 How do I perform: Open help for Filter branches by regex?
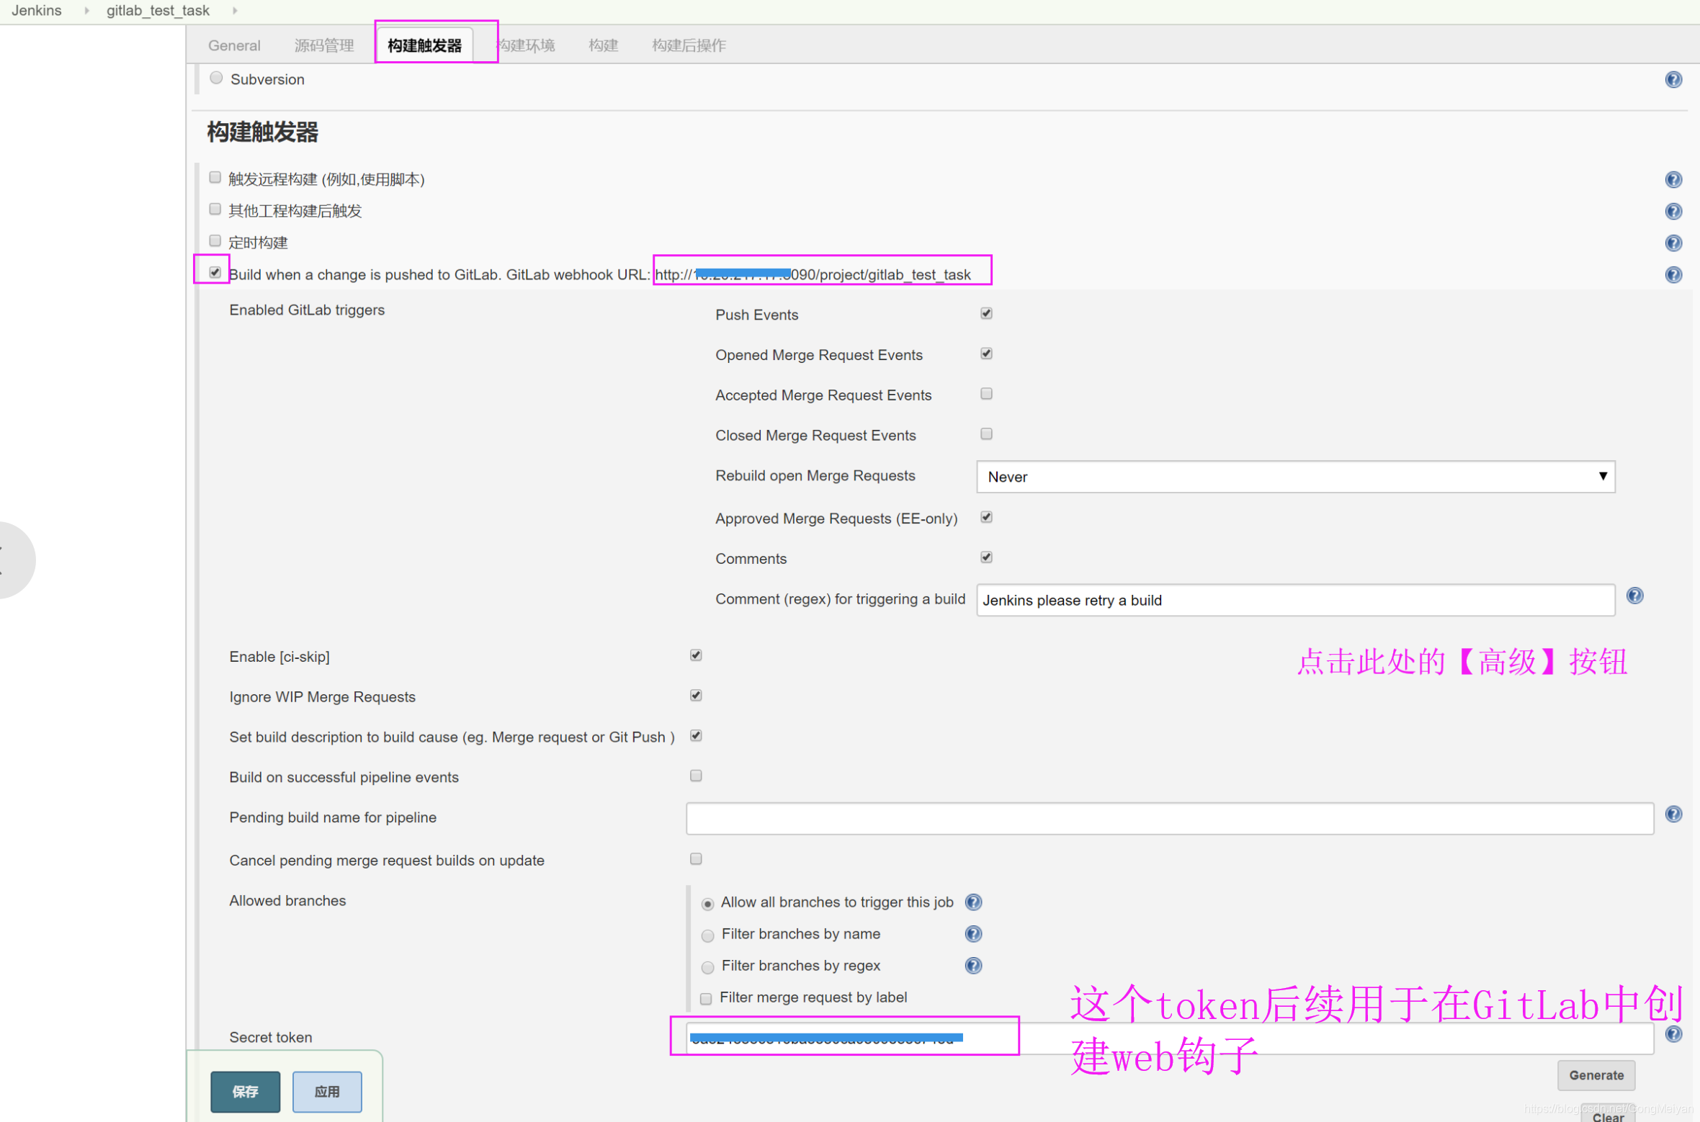(x=973, y=966)
